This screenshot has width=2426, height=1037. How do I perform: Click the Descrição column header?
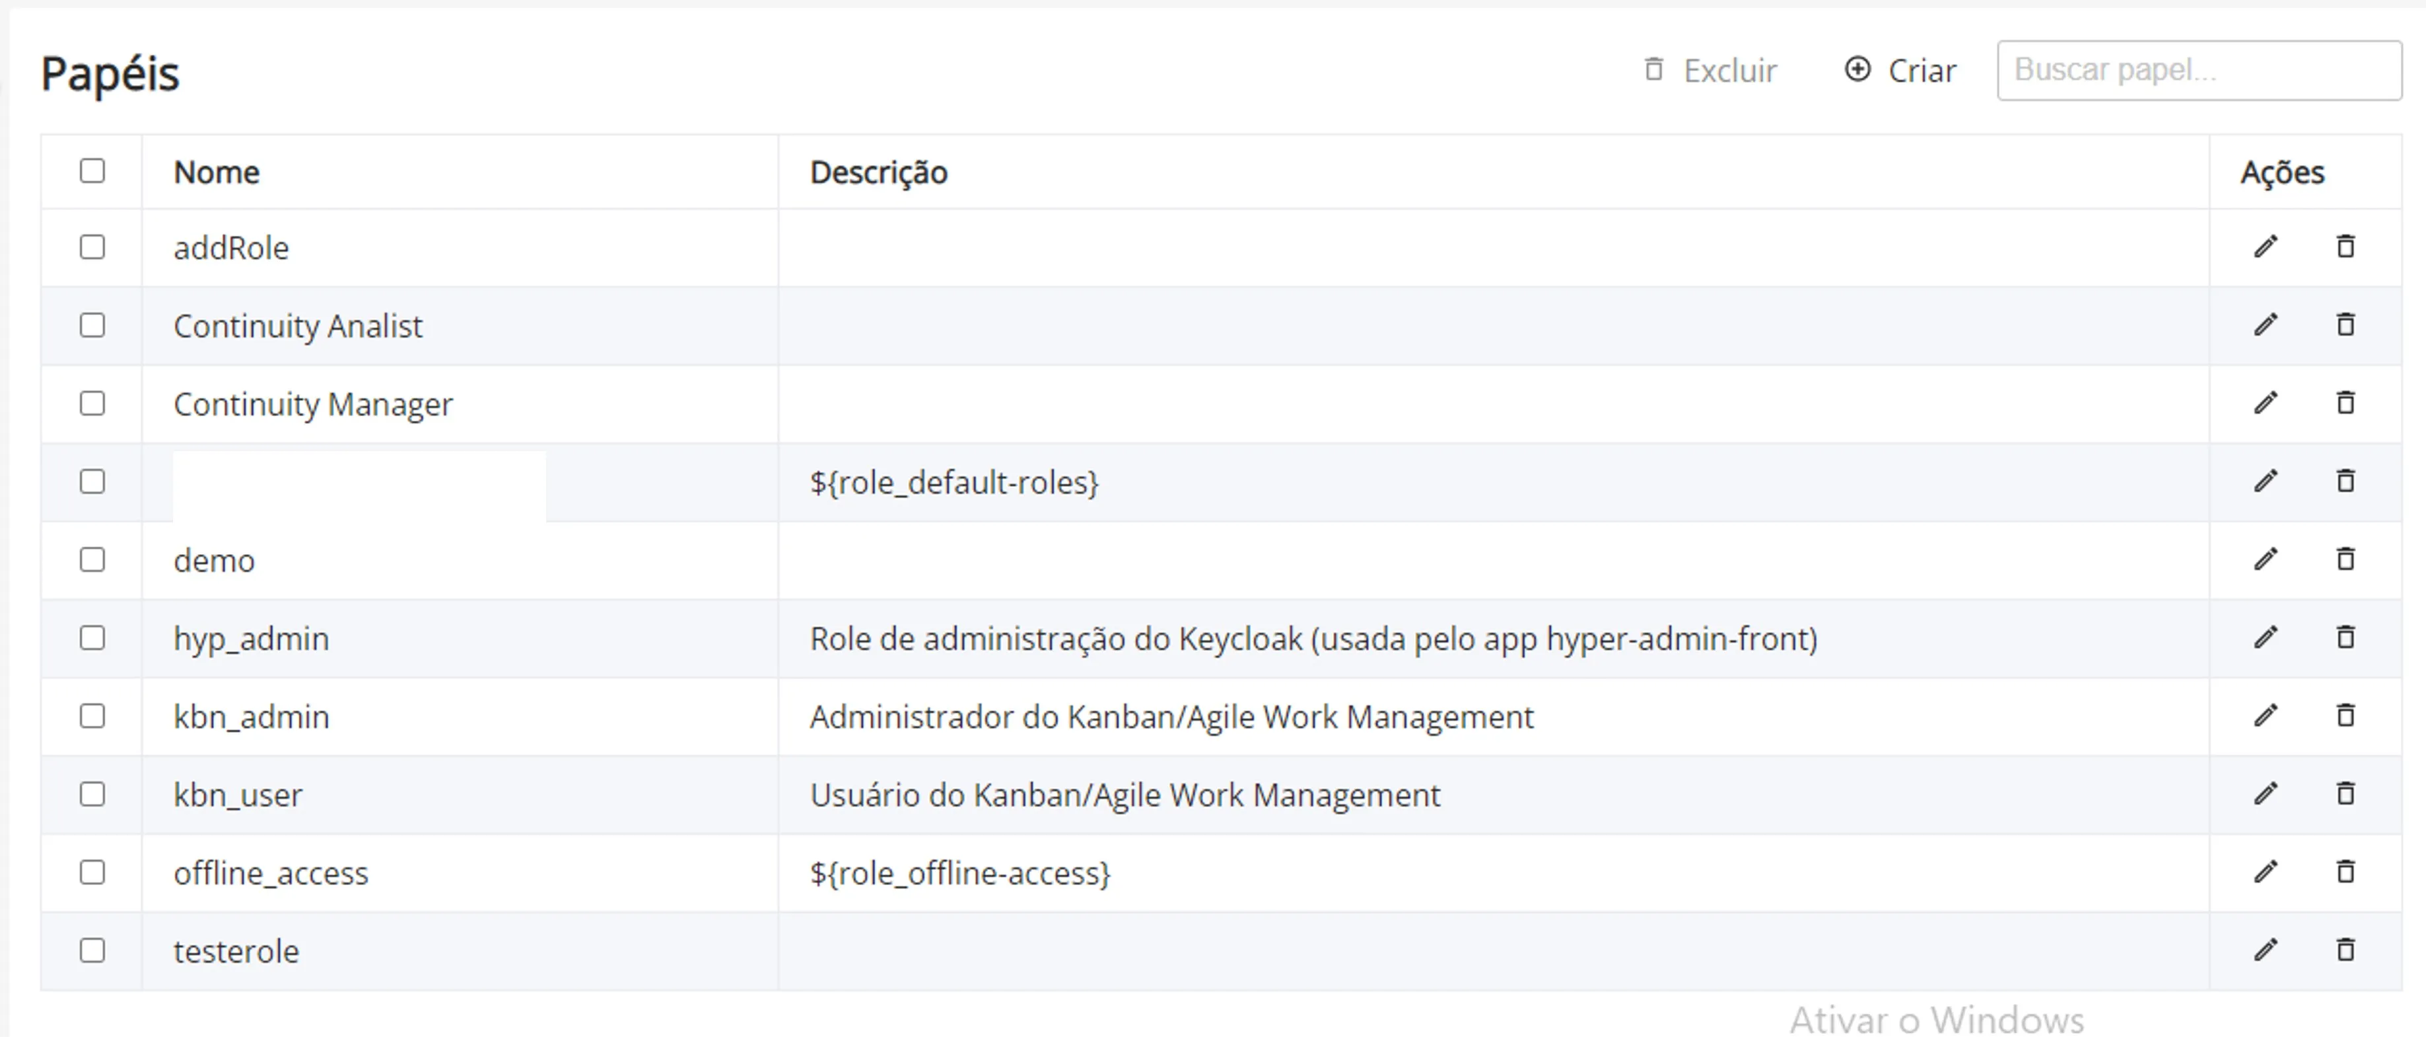[879, 172]
